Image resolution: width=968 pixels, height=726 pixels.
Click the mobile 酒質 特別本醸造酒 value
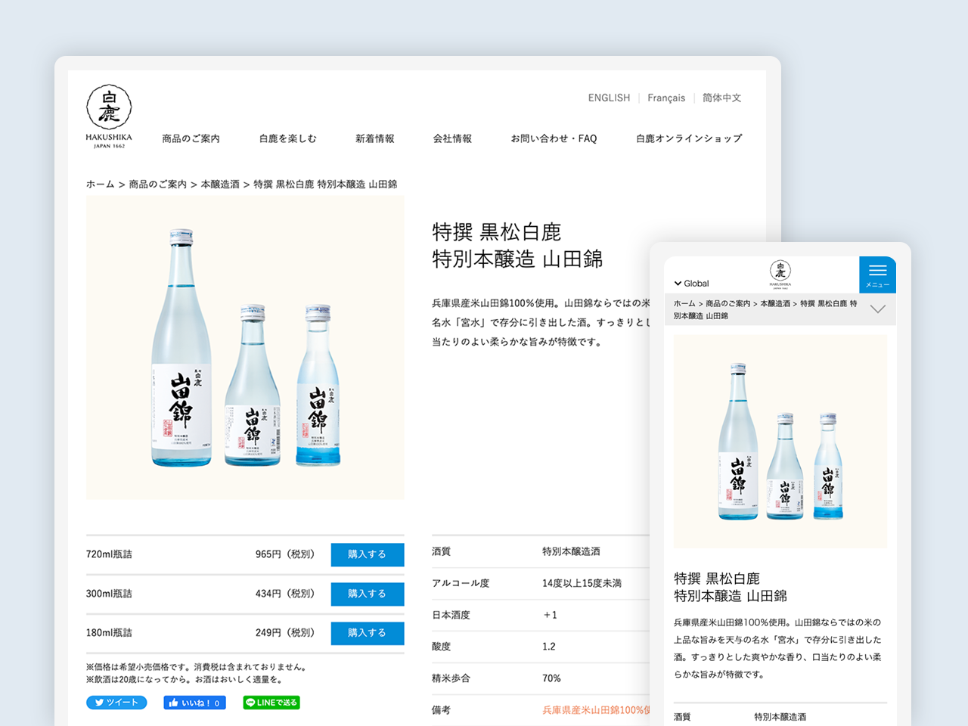[780, 717]
